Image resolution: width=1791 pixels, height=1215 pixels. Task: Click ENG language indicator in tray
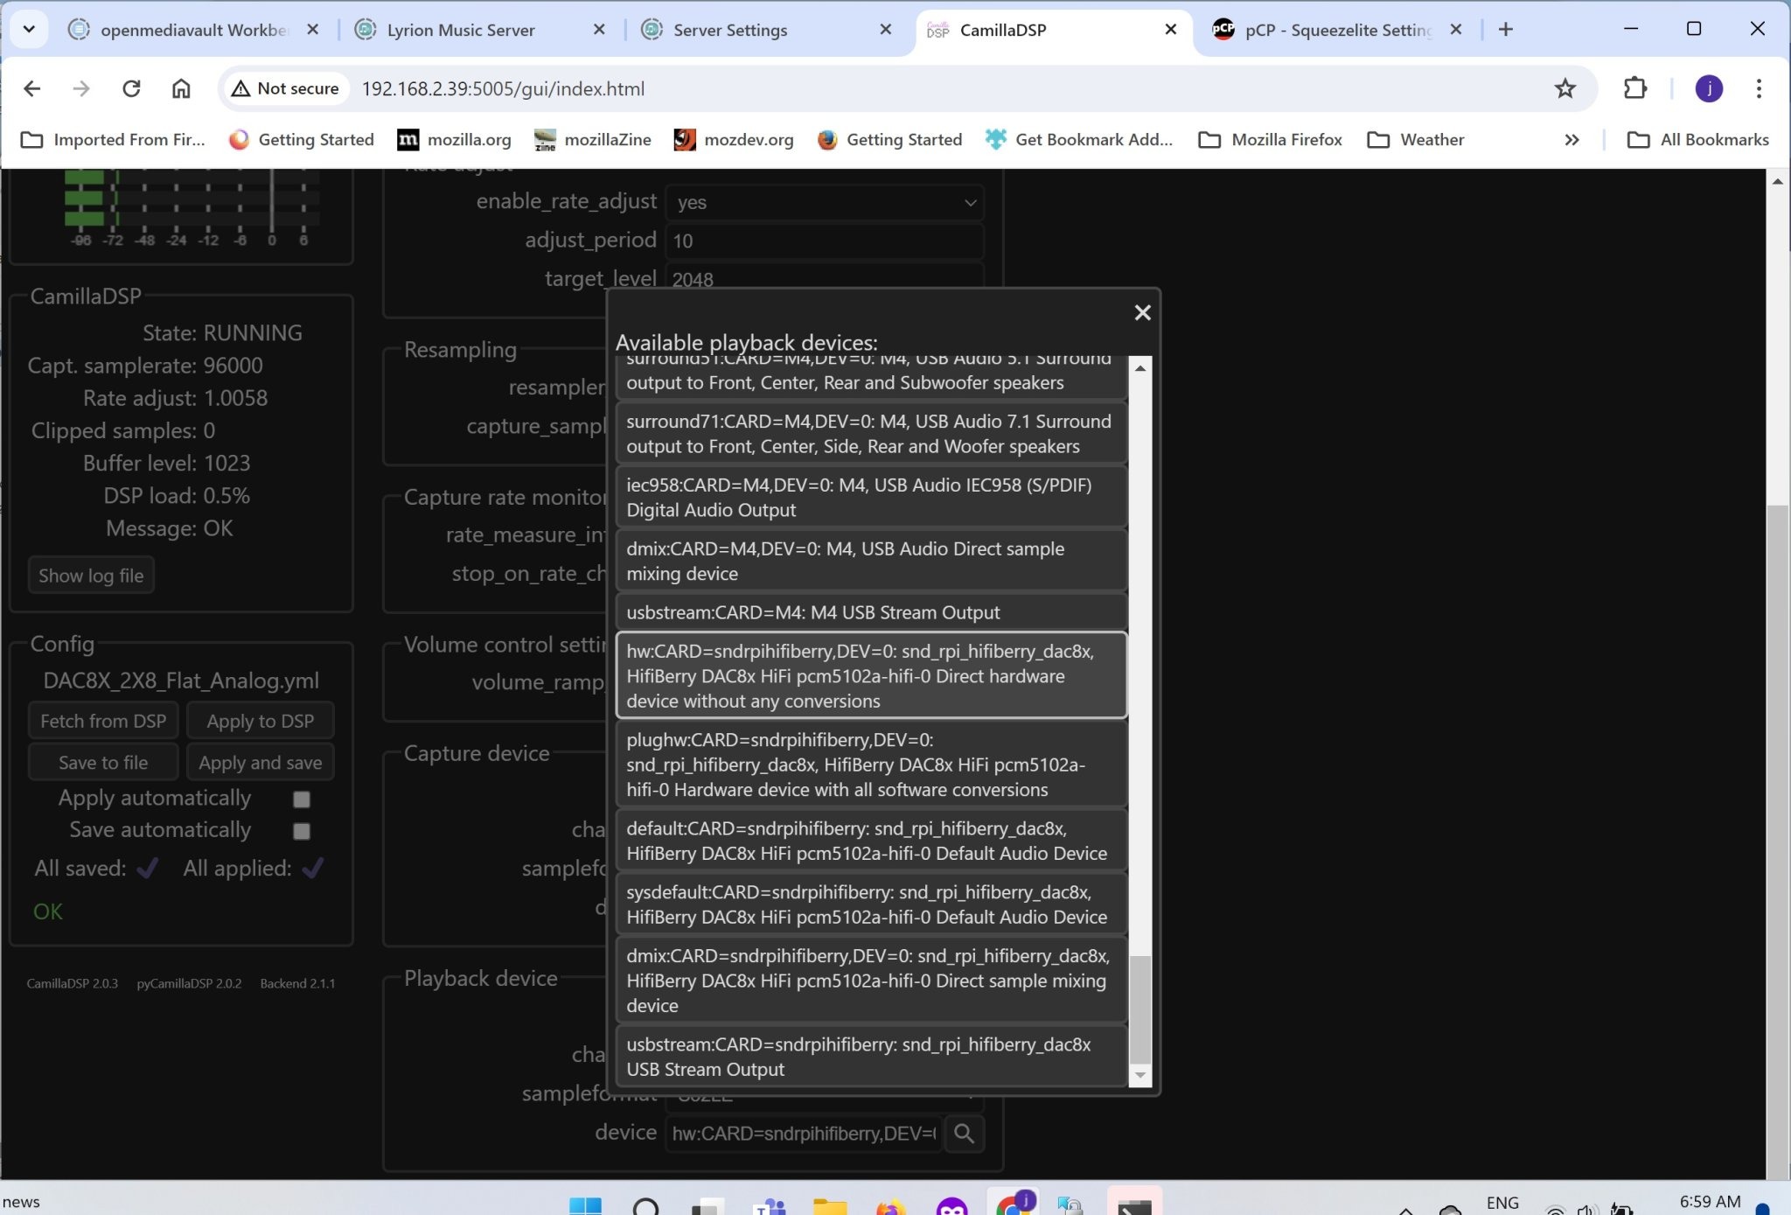pos(1502,1203)
